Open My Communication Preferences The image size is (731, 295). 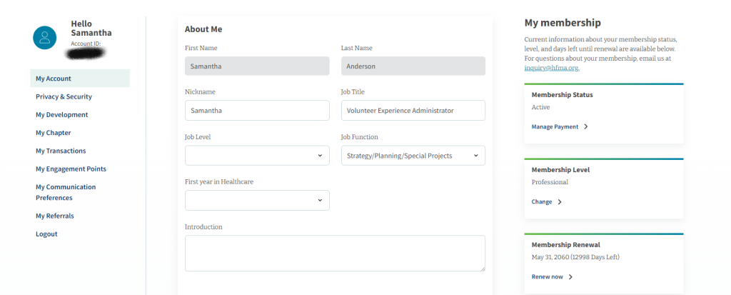click(66, 192)
